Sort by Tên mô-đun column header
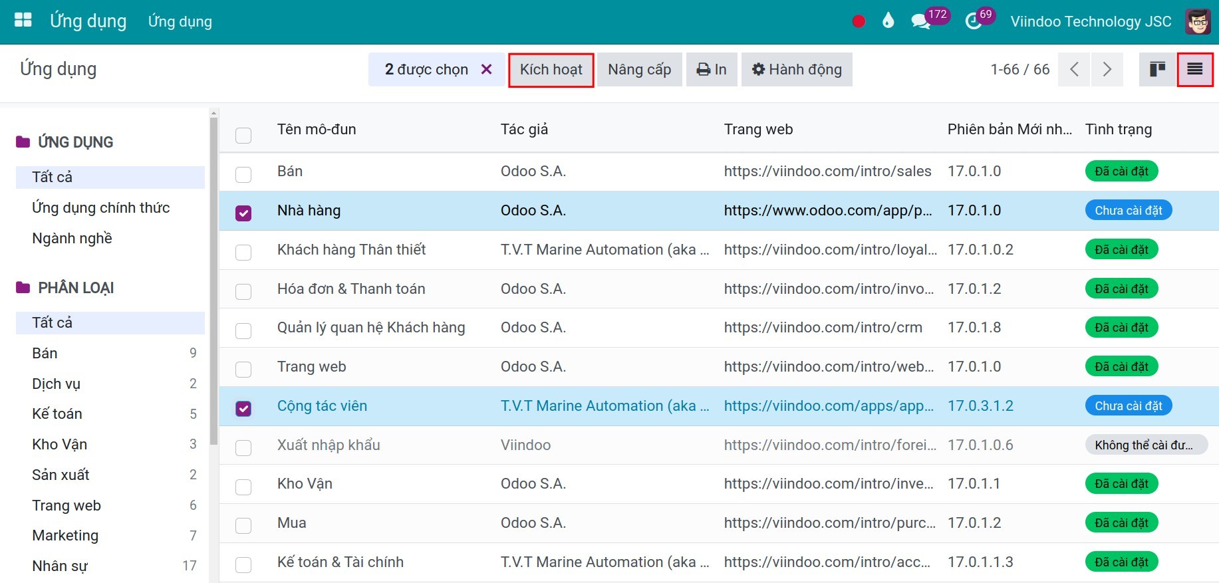The width and height of the screenshot is (1219, 583). tap(317, 129)
